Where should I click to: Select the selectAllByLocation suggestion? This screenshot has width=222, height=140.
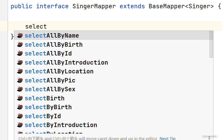pos(112,71)
